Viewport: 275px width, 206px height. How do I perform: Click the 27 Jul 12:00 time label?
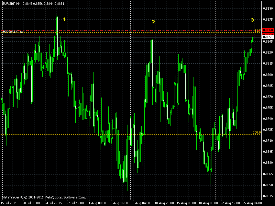(75, 203)
